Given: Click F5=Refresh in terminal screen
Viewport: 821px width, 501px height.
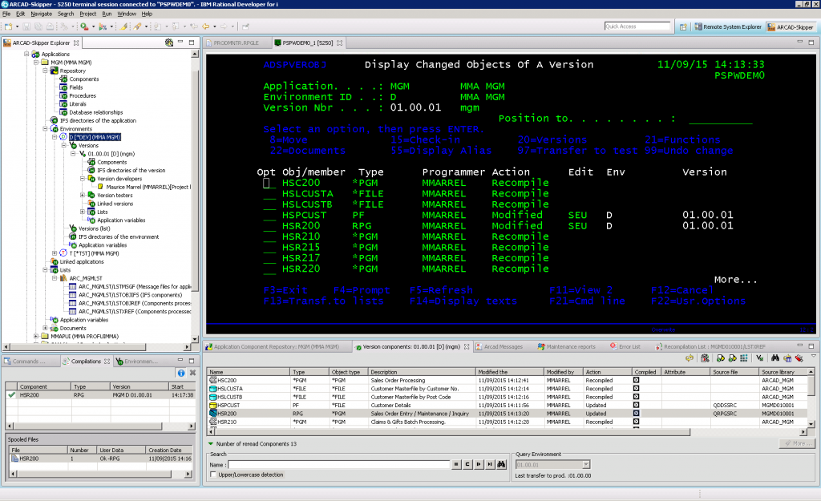Looking at the screenshot, I should (441, 290).
